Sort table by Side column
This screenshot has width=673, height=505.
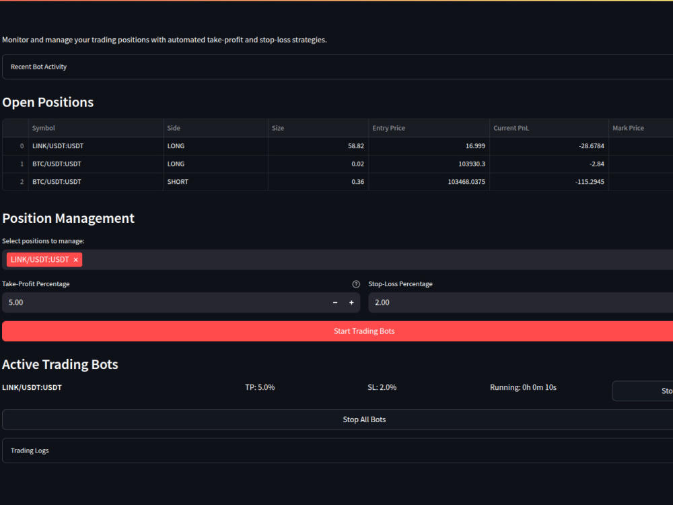pos(215,128)
